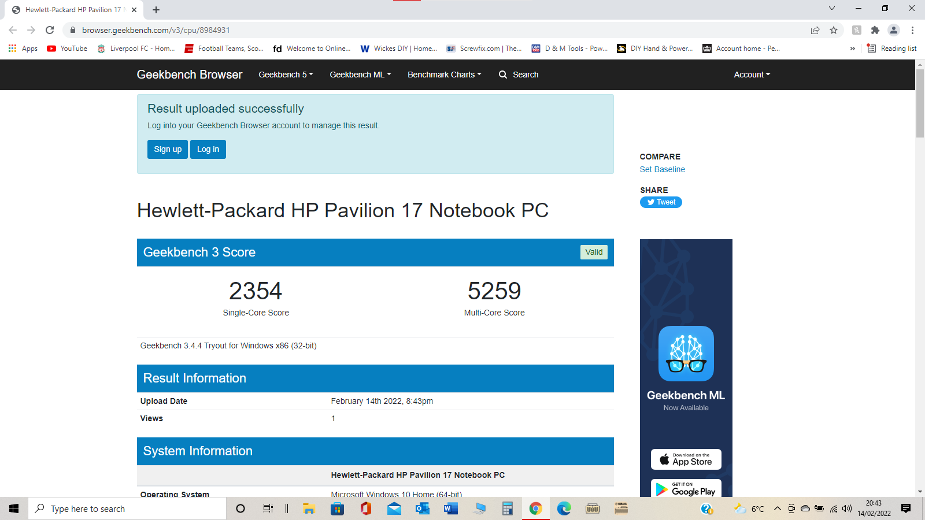Open the Wi-Fi network tray icon
925x520 pixels.
[834, 508]
